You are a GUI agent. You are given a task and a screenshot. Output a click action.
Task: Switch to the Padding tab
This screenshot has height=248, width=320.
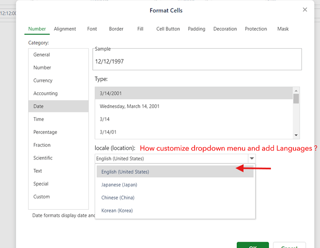197,29
